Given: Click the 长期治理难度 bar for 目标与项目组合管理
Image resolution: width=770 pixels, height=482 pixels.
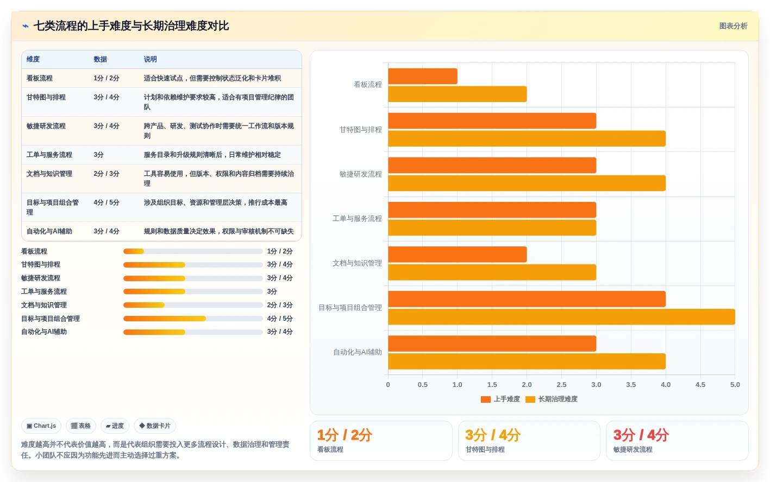Looking at the screenshot, I should pos(561,317).
